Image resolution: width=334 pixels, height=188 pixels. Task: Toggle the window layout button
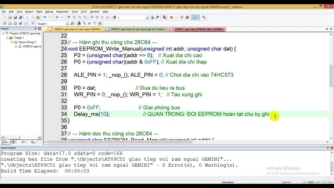[194, 17]
